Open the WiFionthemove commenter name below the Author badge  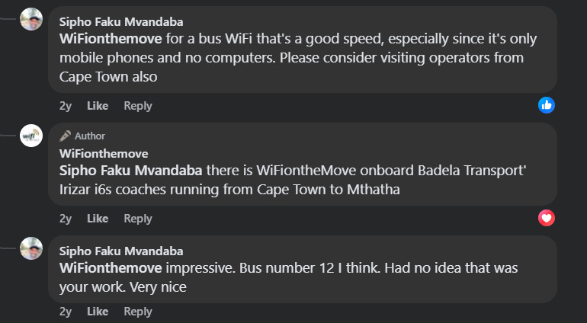pyautogui.click(x=104, y=153)
